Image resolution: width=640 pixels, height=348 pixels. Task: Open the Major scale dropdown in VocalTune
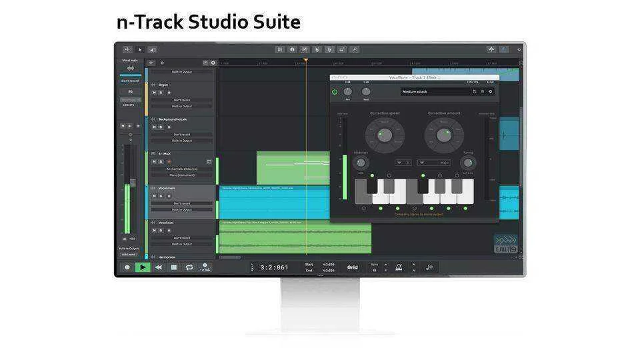[x=434, y=163]
